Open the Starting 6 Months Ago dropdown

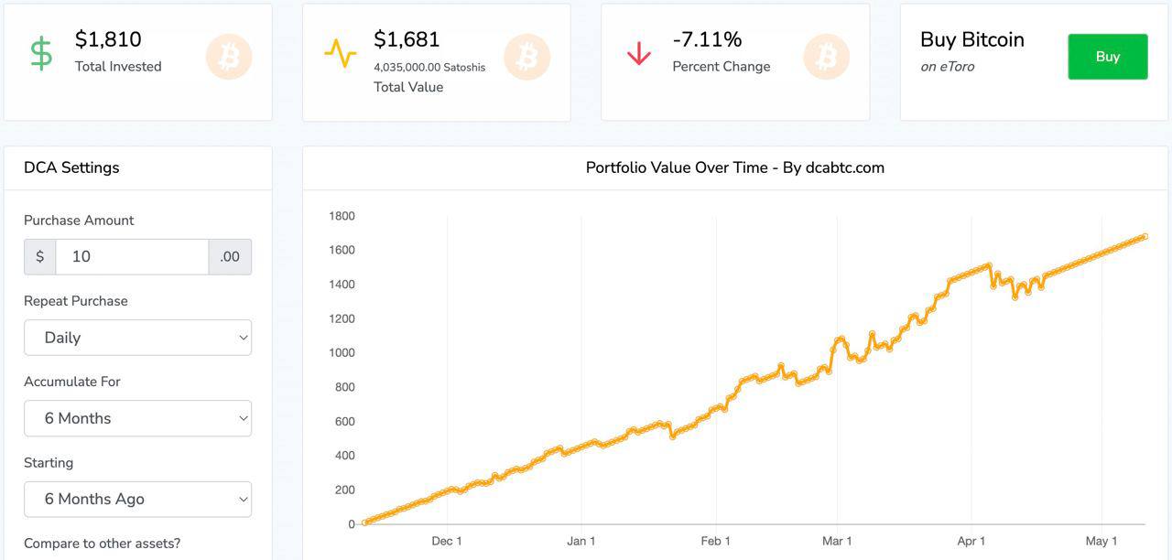(137, 500)
